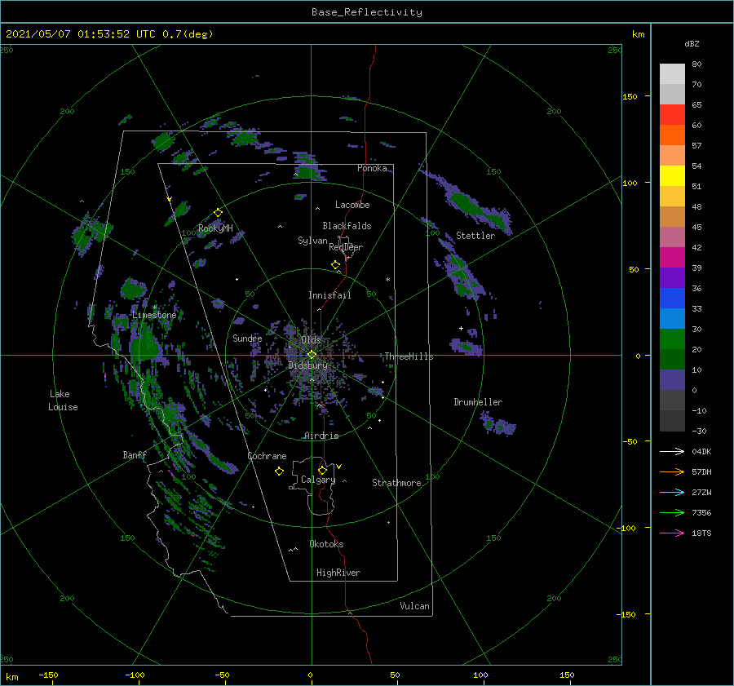Viewport: 734px width, 686px height.
Task: Click the bright yellow swatch in the dBZ scale
Action: [672, 176]
